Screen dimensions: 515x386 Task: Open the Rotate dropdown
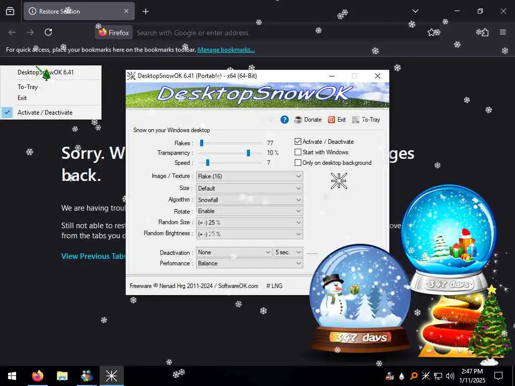(x=249, y=211)
